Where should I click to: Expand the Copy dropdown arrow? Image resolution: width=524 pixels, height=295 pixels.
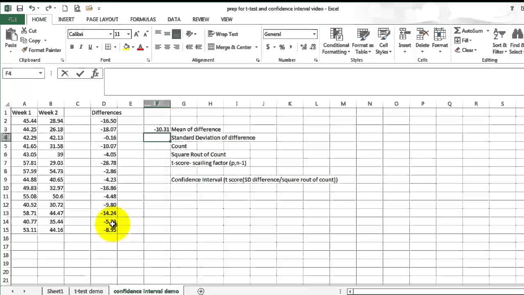pos(45,41)
